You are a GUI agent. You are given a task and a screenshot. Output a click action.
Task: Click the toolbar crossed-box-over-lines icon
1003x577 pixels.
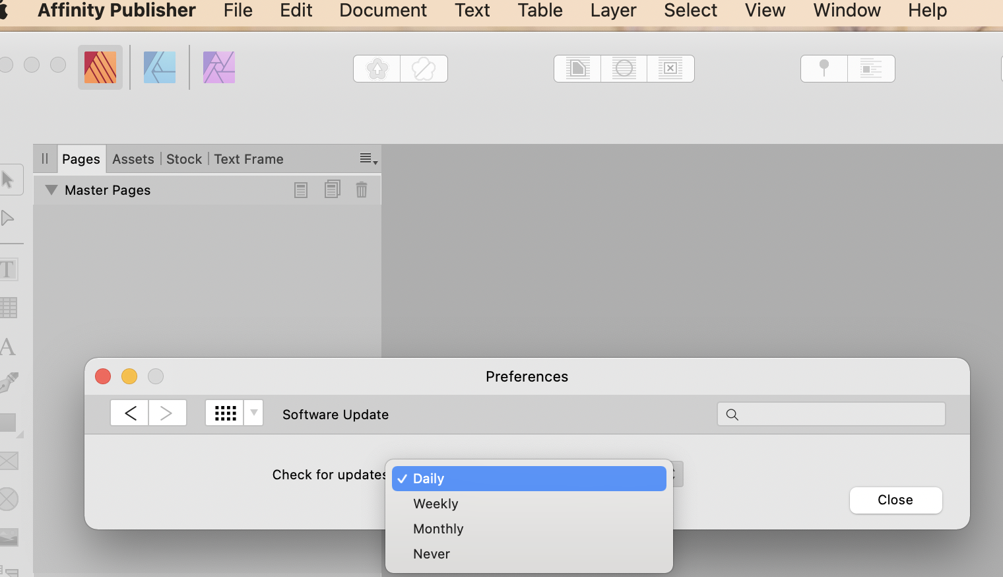tap(670, 69)
